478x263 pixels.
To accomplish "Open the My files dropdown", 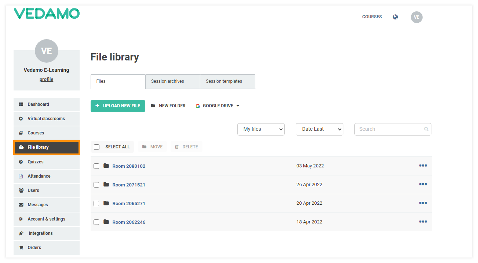I will tap(261, 129).
